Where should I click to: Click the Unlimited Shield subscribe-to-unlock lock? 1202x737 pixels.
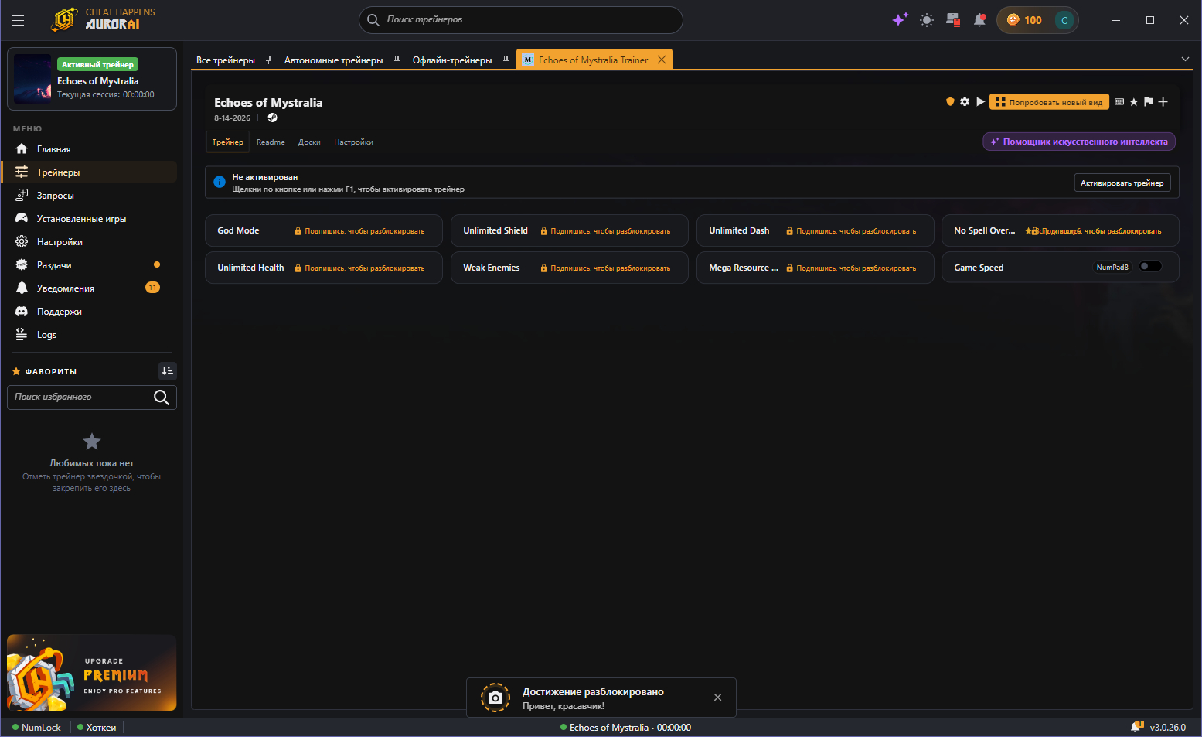[x=605, y=231]
